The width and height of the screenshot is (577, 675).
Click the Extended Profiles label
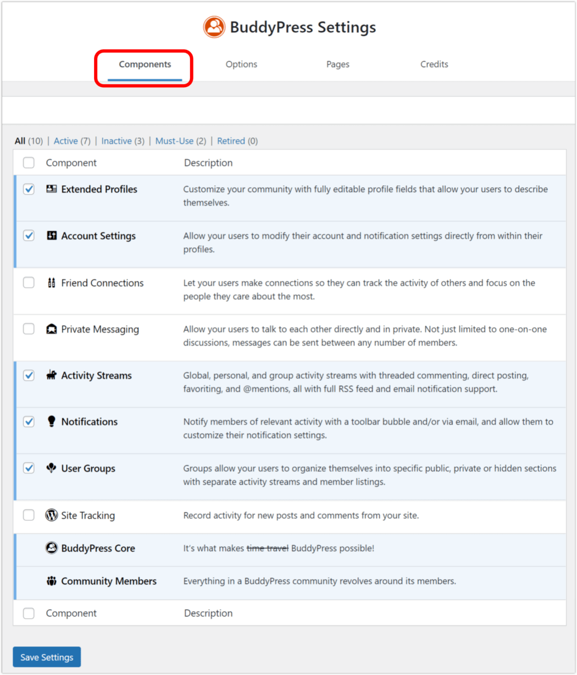click(x=99, y=189)
